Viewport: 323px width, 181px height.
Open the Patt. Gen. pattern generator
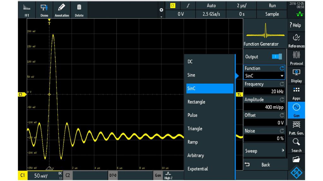tap(296, 128)
